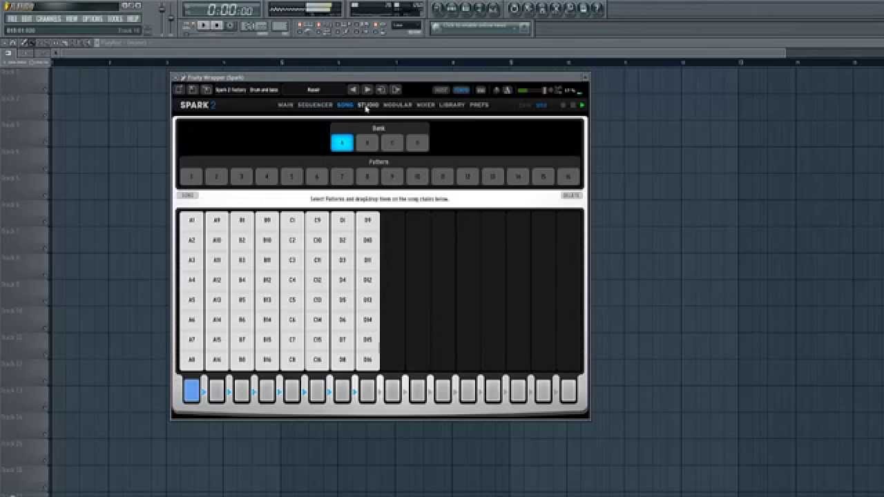Click the Spark 2 logo
This screenshot has height=497, width=884.
[x=198, y=105]
